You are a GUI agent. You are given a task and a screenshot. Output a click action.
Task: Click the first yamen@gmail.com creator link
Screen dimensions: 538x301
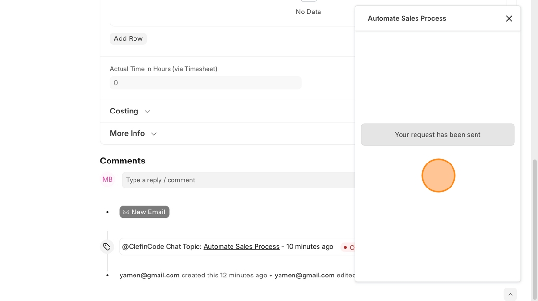[x=149, y=276]
